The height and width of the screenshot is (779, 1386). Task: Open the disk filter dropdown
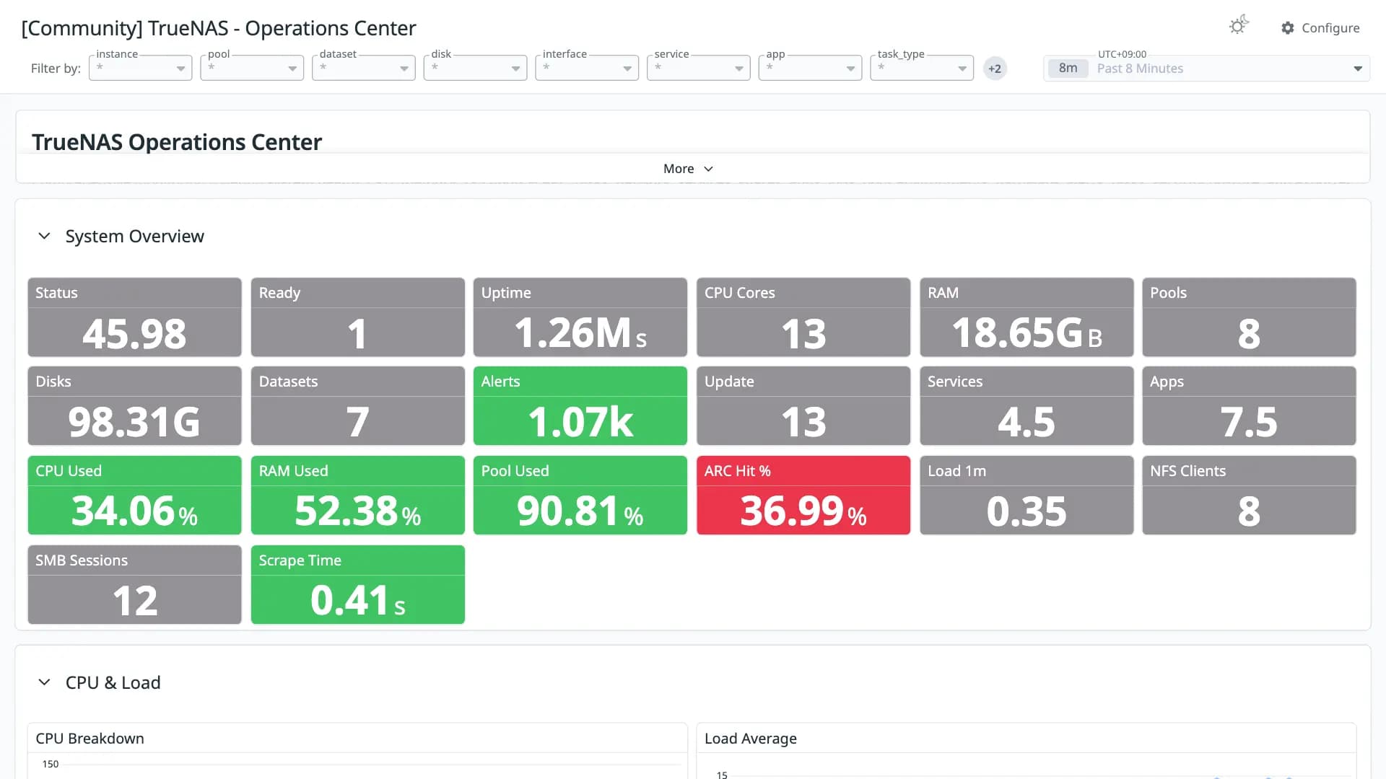[x=475, y=68]
